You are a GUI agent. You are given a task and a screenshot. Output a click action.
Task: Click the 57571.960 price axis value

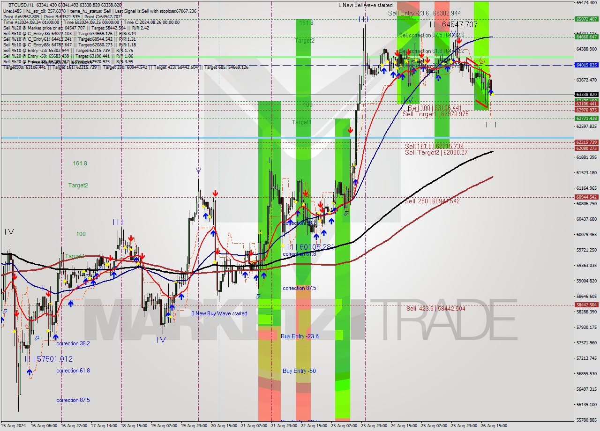click(x=586, y=342)
